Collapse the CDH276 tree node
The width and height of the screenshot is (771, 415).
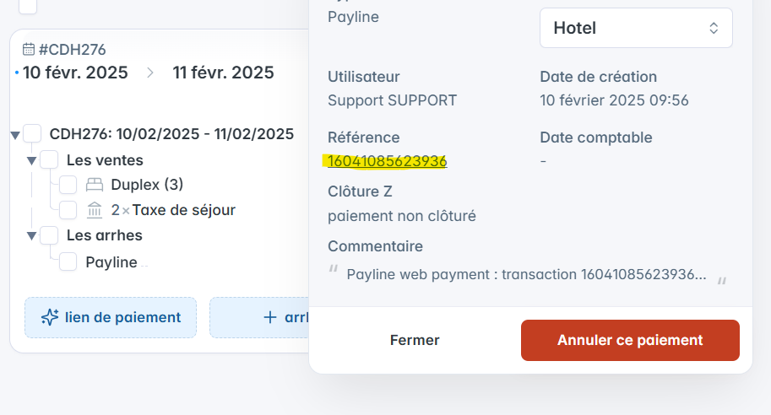coord(15,135)
